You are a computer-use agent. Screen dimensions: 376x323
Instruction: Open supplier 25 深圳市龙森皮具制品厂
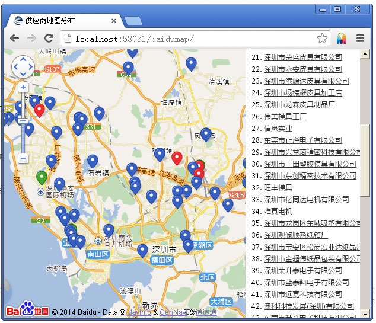pyautogui.click(x=299, y=105)
